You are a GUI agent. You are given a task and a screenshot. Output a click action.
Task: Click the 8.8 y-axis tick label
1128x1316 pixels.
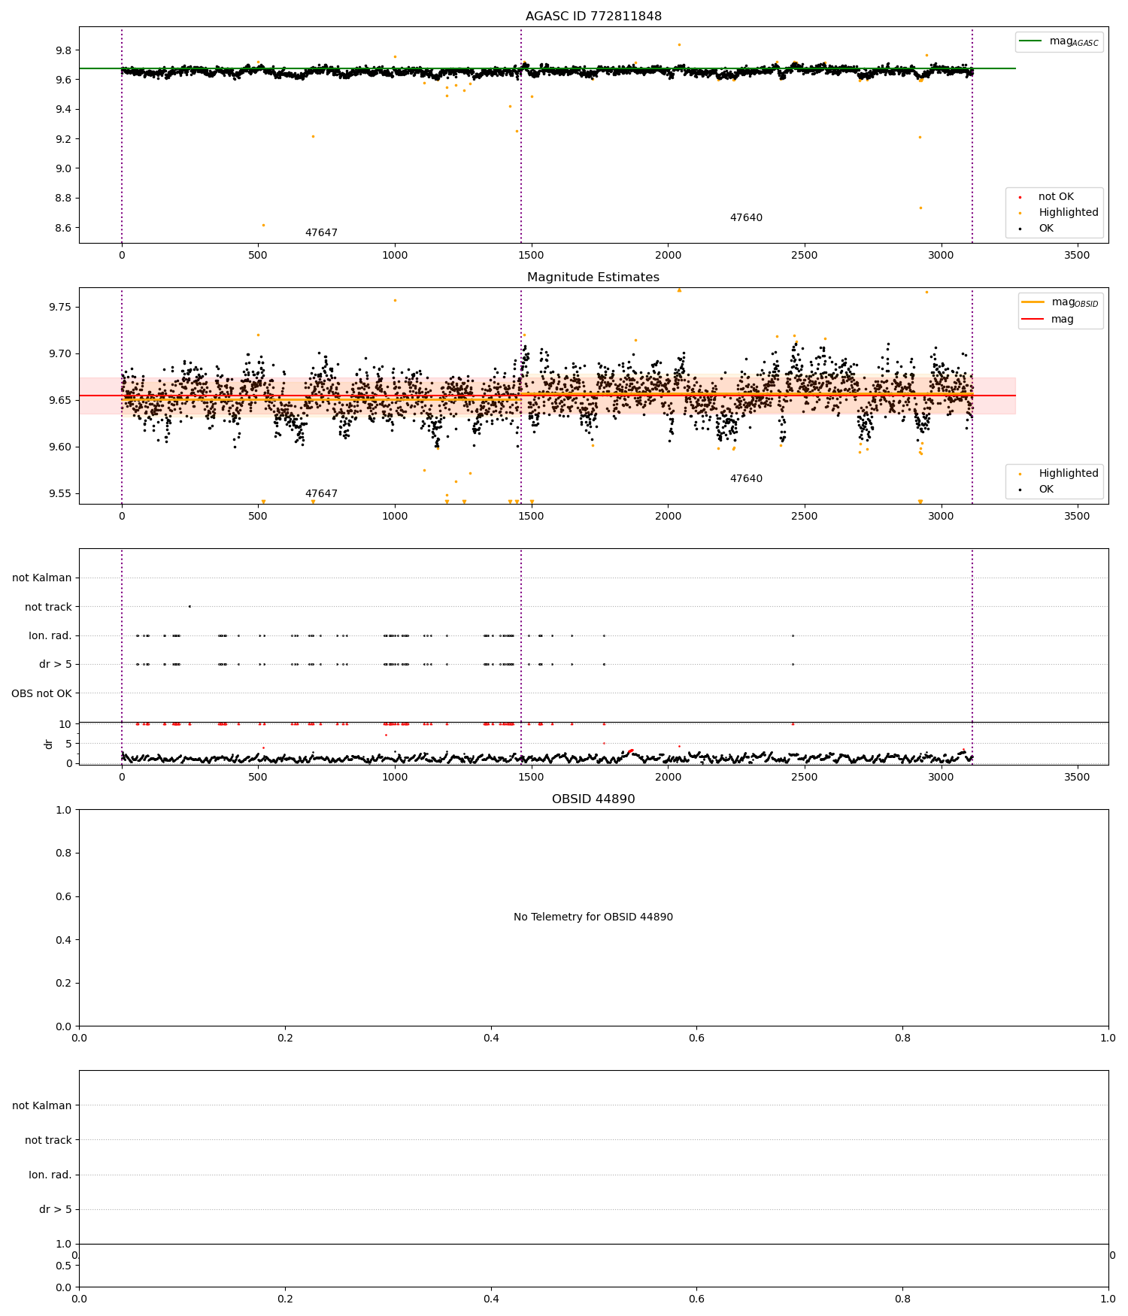(x=63, y=199)
